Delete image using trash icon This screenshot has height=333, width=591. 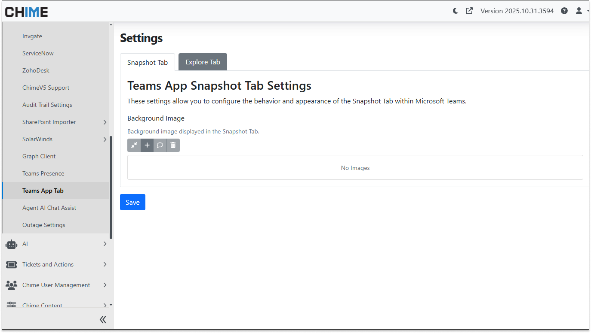coord(173,145)
